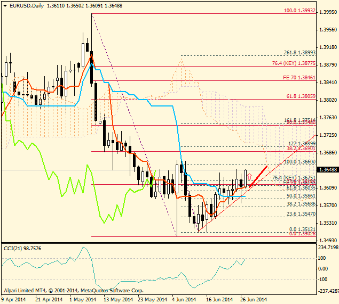
Task: Select the 100.0 1.39932 Fibonacci level label
Action: [299, 10]
